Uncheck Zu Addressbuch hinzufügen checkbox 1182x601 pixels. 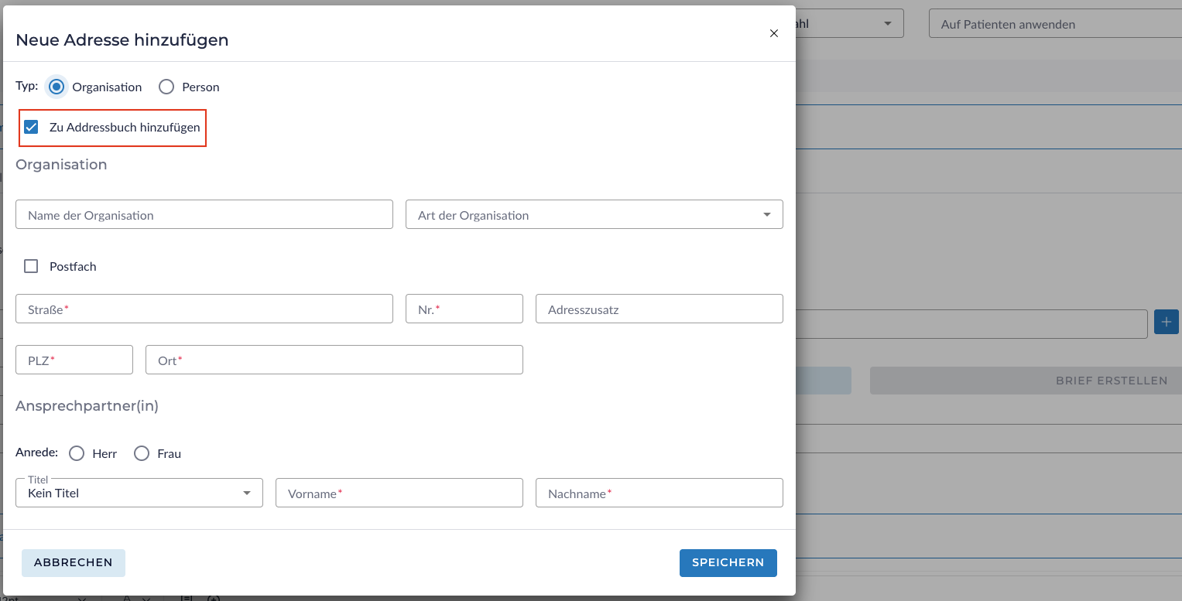coord(31,127)
